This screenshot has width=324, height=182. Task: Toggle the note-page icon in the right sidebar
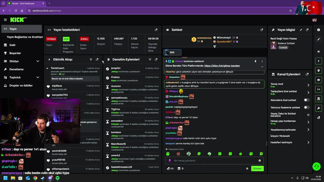[x=318, y=70]
